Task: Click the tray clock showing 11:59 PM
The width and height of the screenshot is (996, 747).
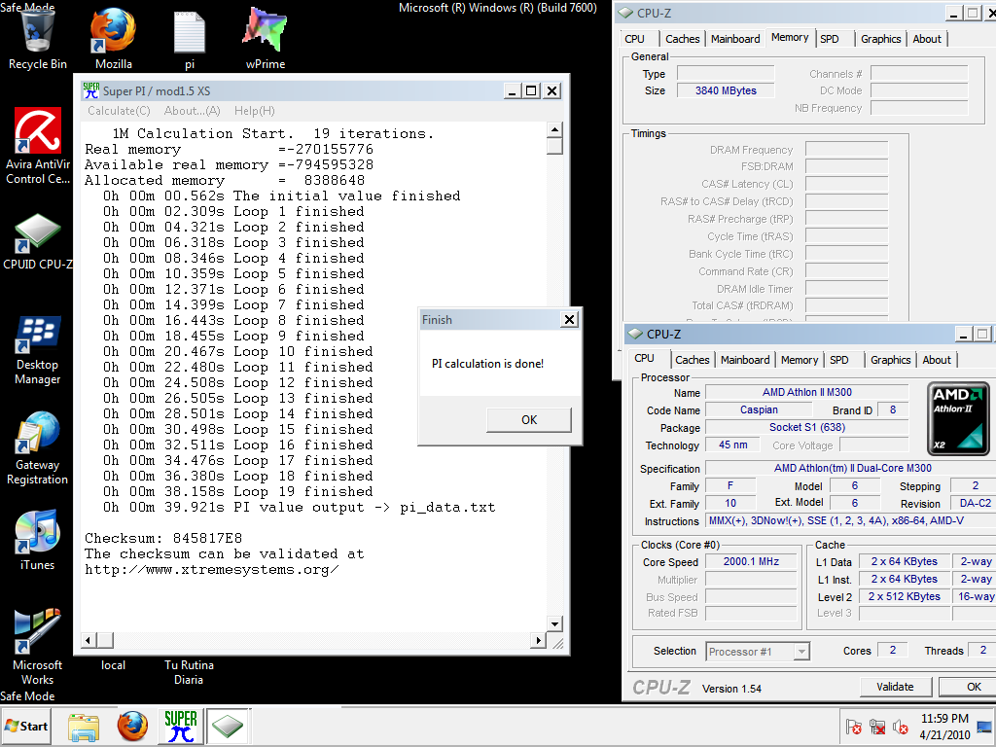Action: (x=944, y=726)
